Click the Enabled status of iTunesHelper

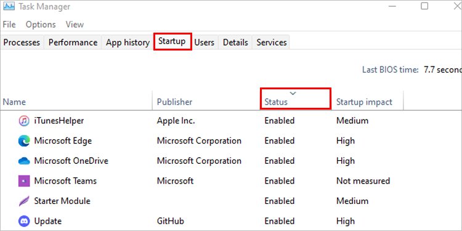[x=279, y=121]
